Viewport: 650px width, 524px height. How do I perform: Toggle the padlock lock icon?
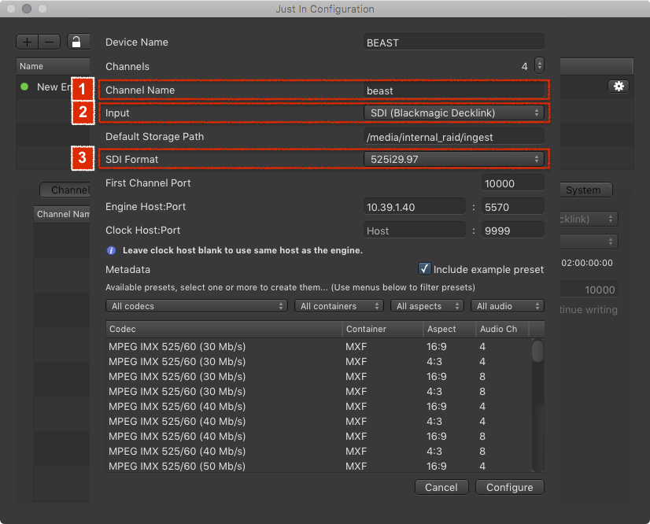click(x=78, y=42)
